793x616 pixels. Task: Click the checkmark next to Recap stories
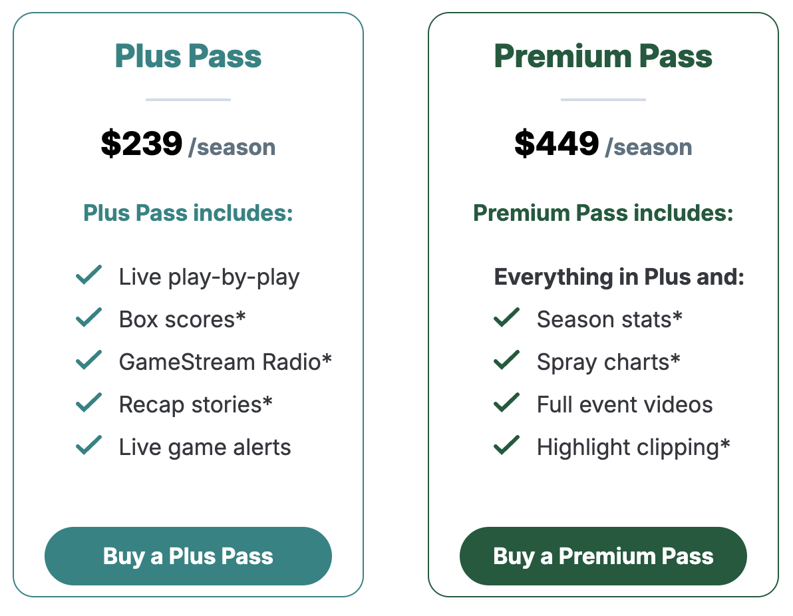[88, 403]
